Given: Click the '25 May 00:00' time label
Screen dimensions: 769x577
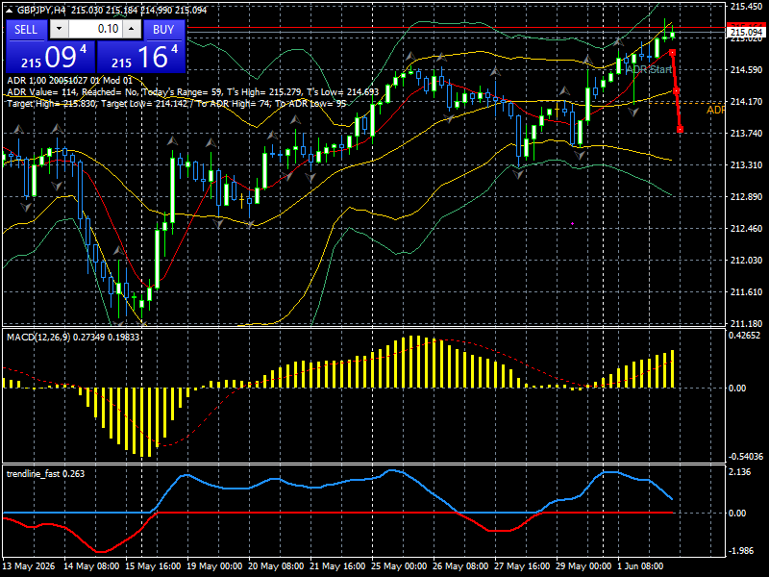Looking at the screenshot, I should point(399,566).
